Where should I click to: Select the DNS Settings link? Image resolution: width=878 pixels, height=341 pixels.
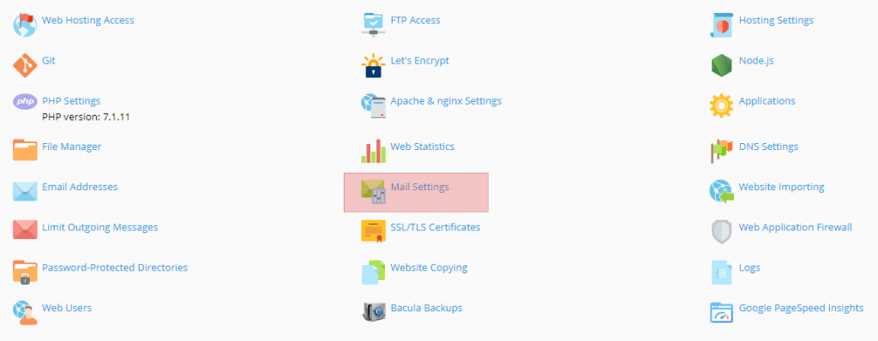pos(769,147)
